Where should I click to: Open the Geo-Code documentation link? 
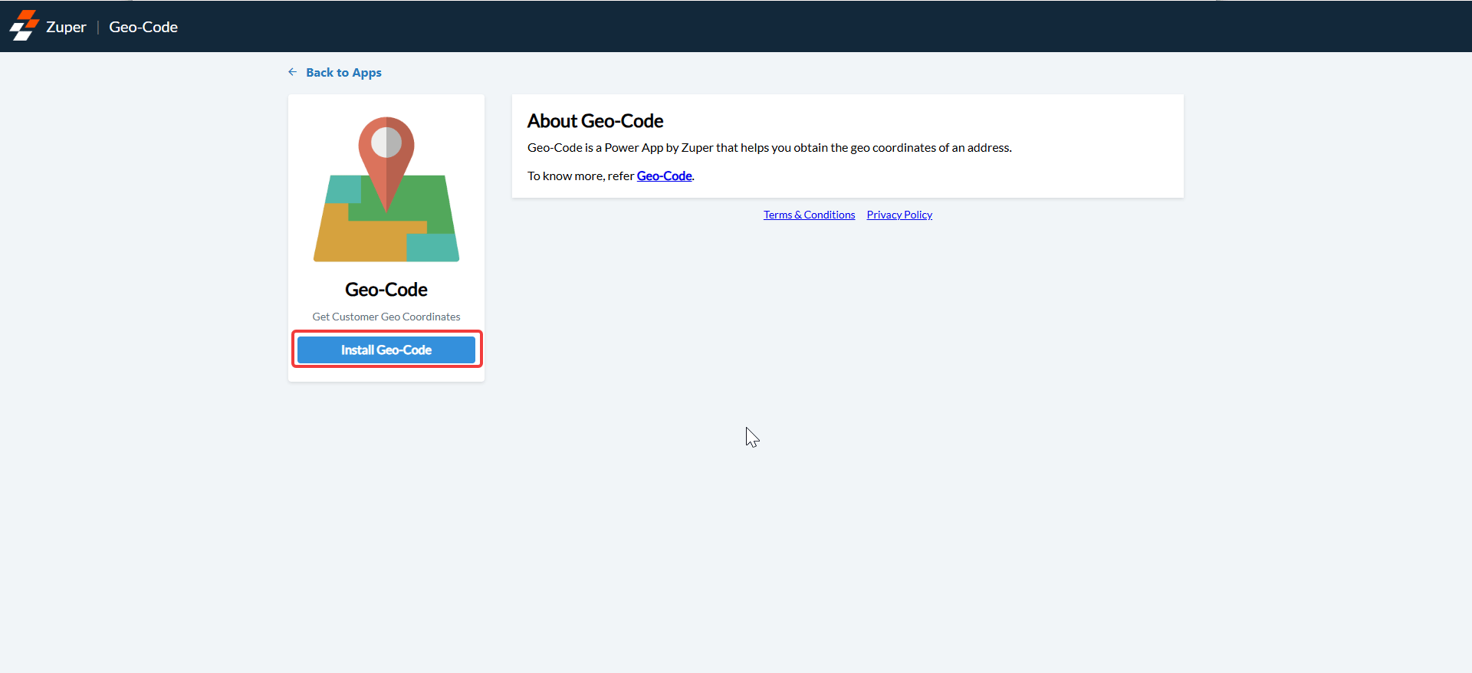(664, 176)
